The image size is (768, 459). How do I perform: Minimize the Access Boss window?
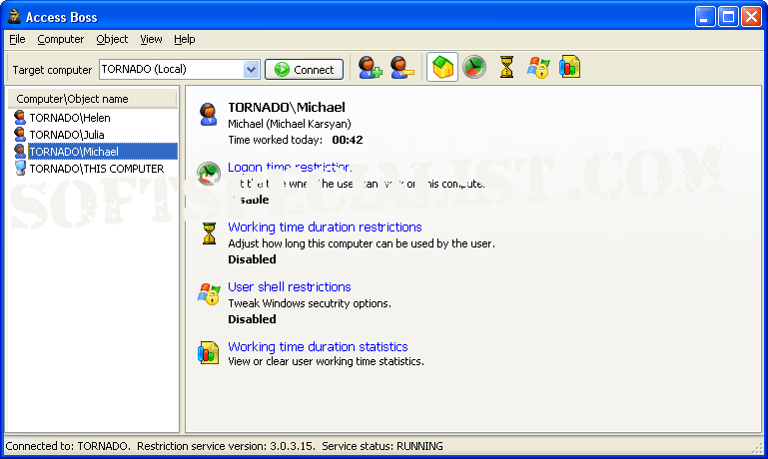pos(705,17)
